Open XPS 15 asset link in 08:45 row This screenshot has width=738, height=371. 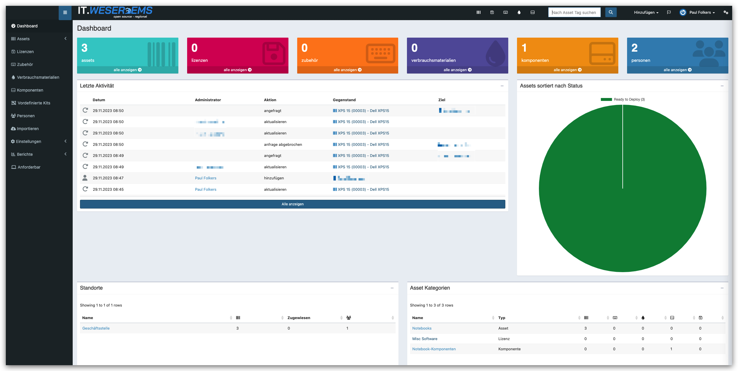(361, 190)
